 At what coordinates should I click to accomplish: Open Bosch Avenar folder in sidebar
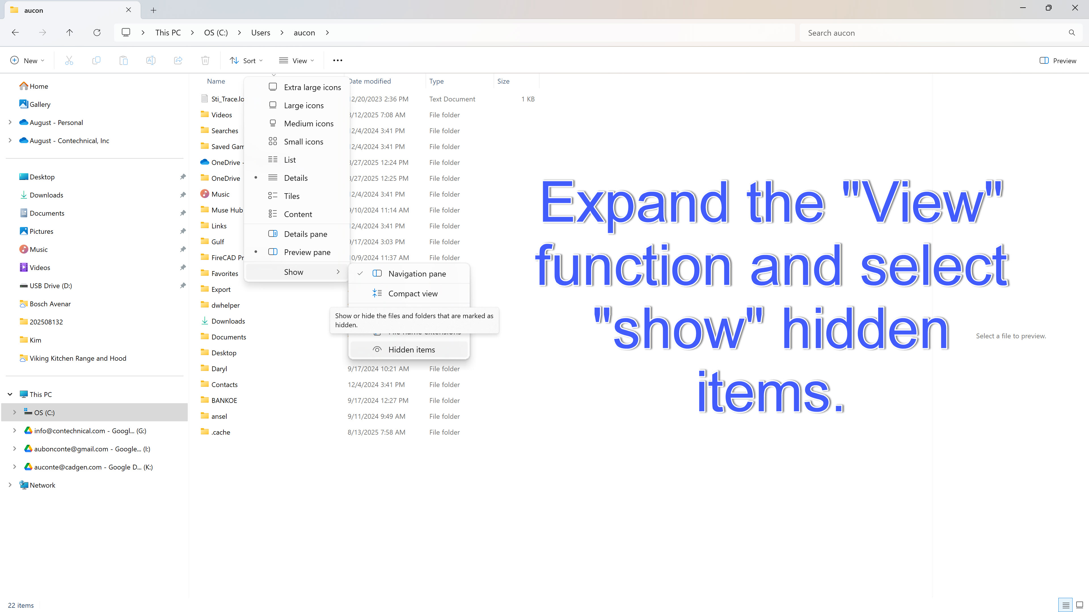45,304
